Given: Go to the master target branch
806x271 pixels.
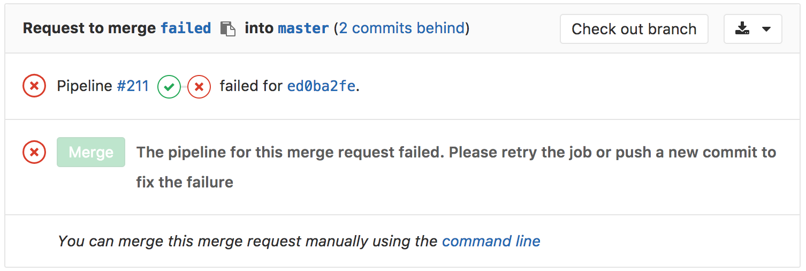Looking at the screenshot, I should (x=303, y=28).
